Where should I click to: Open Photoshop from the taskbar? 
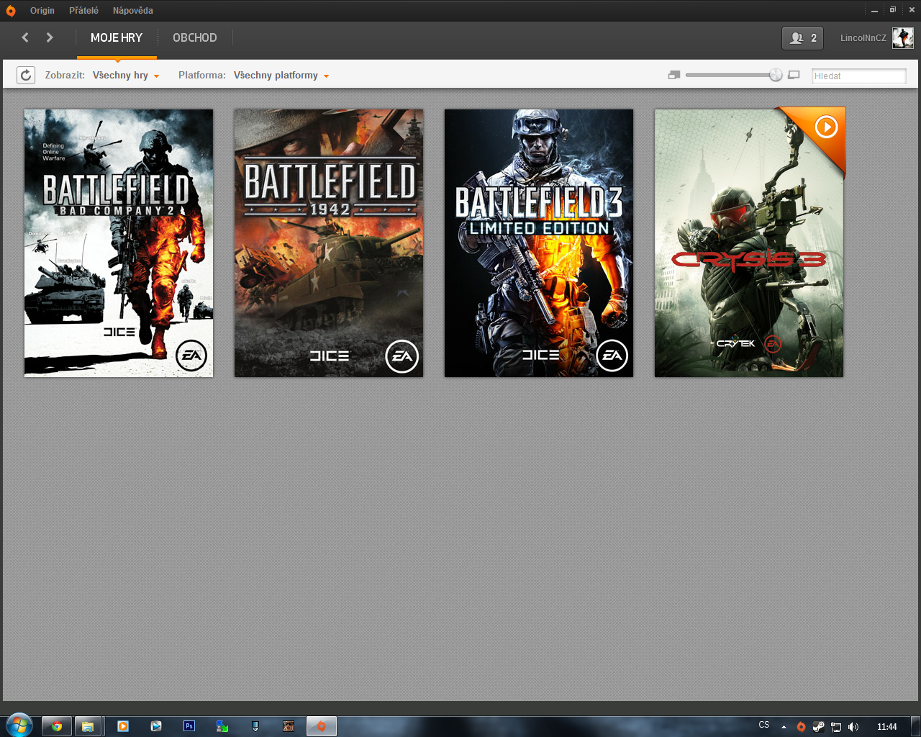click(189, 726)
